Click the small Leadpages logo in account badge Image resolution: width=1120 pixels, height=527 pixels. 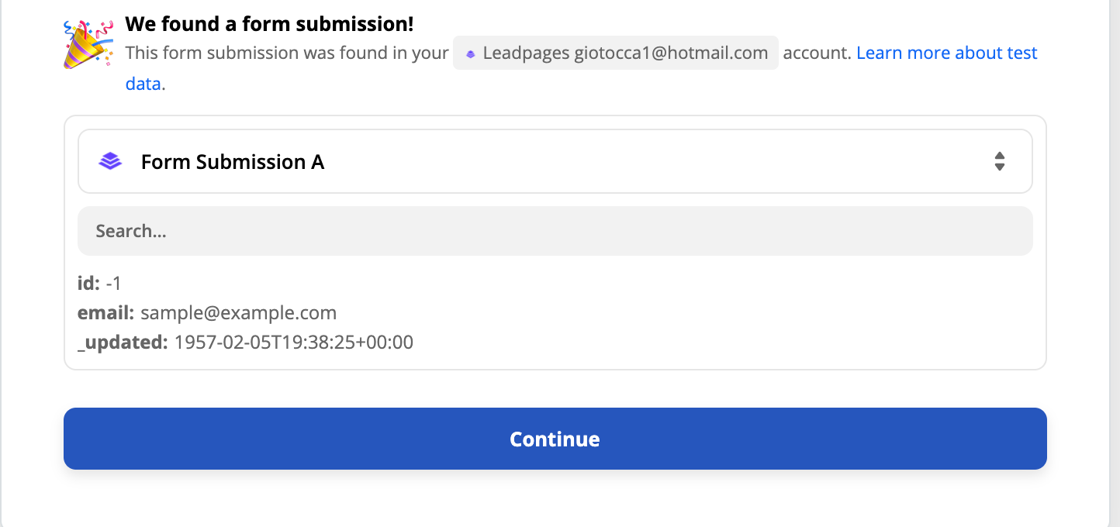470,54
